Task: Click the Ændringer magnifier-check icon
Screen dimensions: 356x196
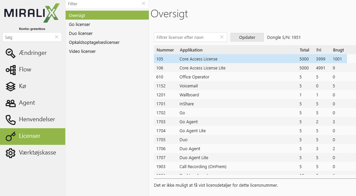Action: [x=10, y=53]
